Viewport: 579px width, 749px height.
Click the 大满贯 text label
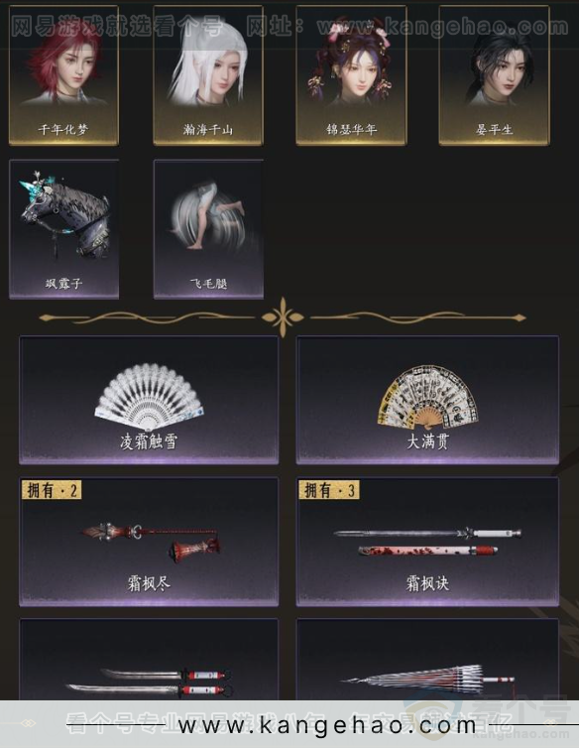click(427, 441)
